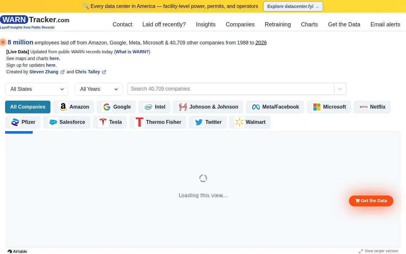Open the All States dropdown
Screen dimensions: 406x254
(37, 89)
